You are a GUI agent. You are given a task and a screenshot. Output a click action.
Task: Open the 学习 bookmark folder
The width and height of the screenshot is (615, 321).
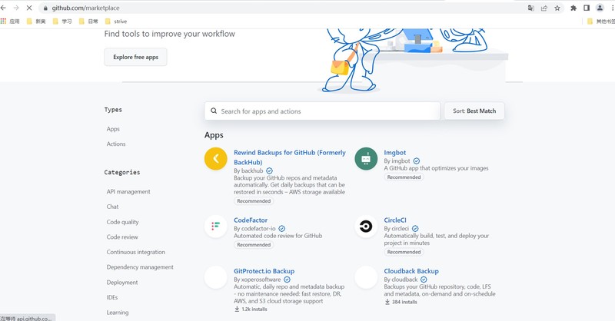point(62,22)
